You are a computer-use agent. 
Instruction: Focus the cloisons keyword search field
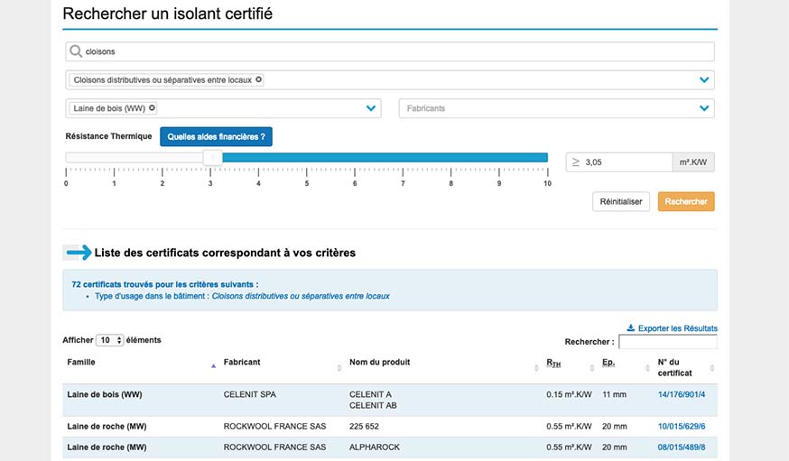point(390,51)
